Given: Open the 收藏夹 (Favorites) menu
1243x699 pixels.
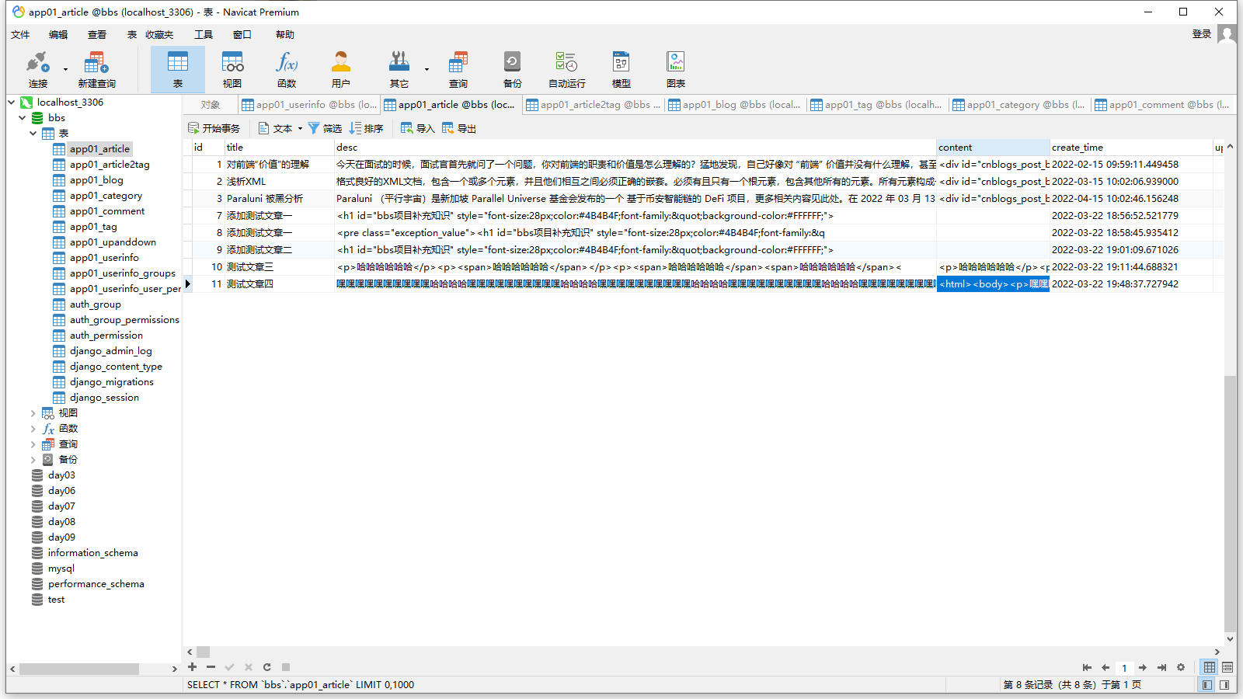Looking at the screenshot, I should click(158, 34).
